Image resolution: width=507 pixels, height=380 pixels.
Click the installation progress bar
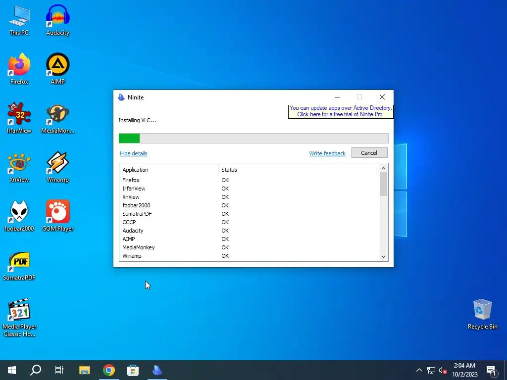[253, 139]
